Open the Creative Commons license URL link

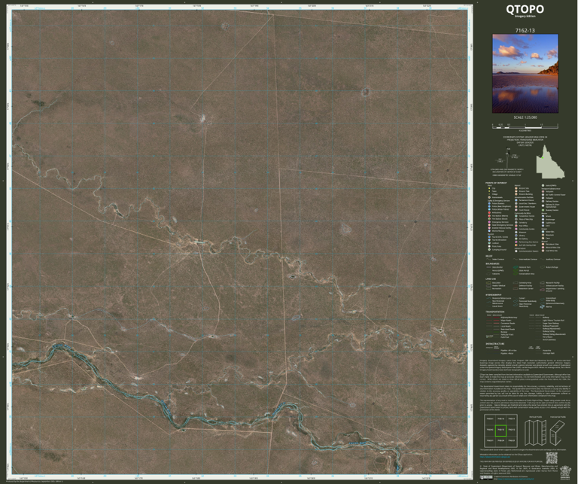(x=516, y=479)
